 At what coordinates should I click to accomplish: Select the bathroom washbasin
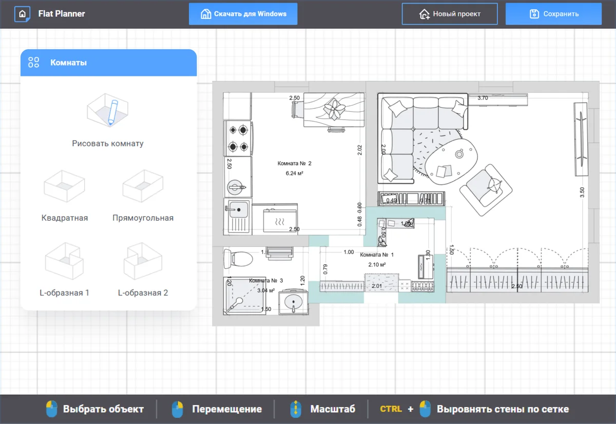294,301
